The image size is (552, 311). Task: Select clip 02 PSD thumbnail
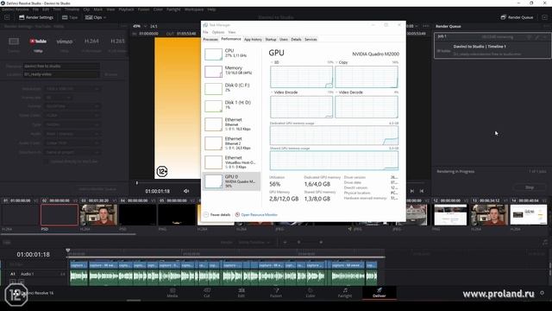tap(60, 215)
